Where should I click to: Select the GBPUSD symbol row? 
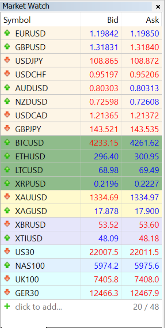[x=81, y=47]
